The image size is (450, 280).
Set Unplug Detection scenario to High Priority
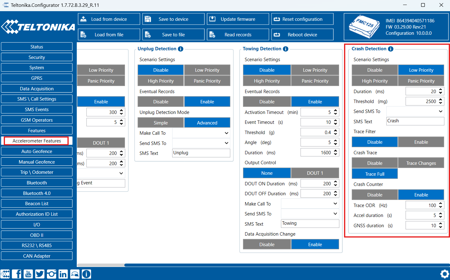[x=161, y=81]
